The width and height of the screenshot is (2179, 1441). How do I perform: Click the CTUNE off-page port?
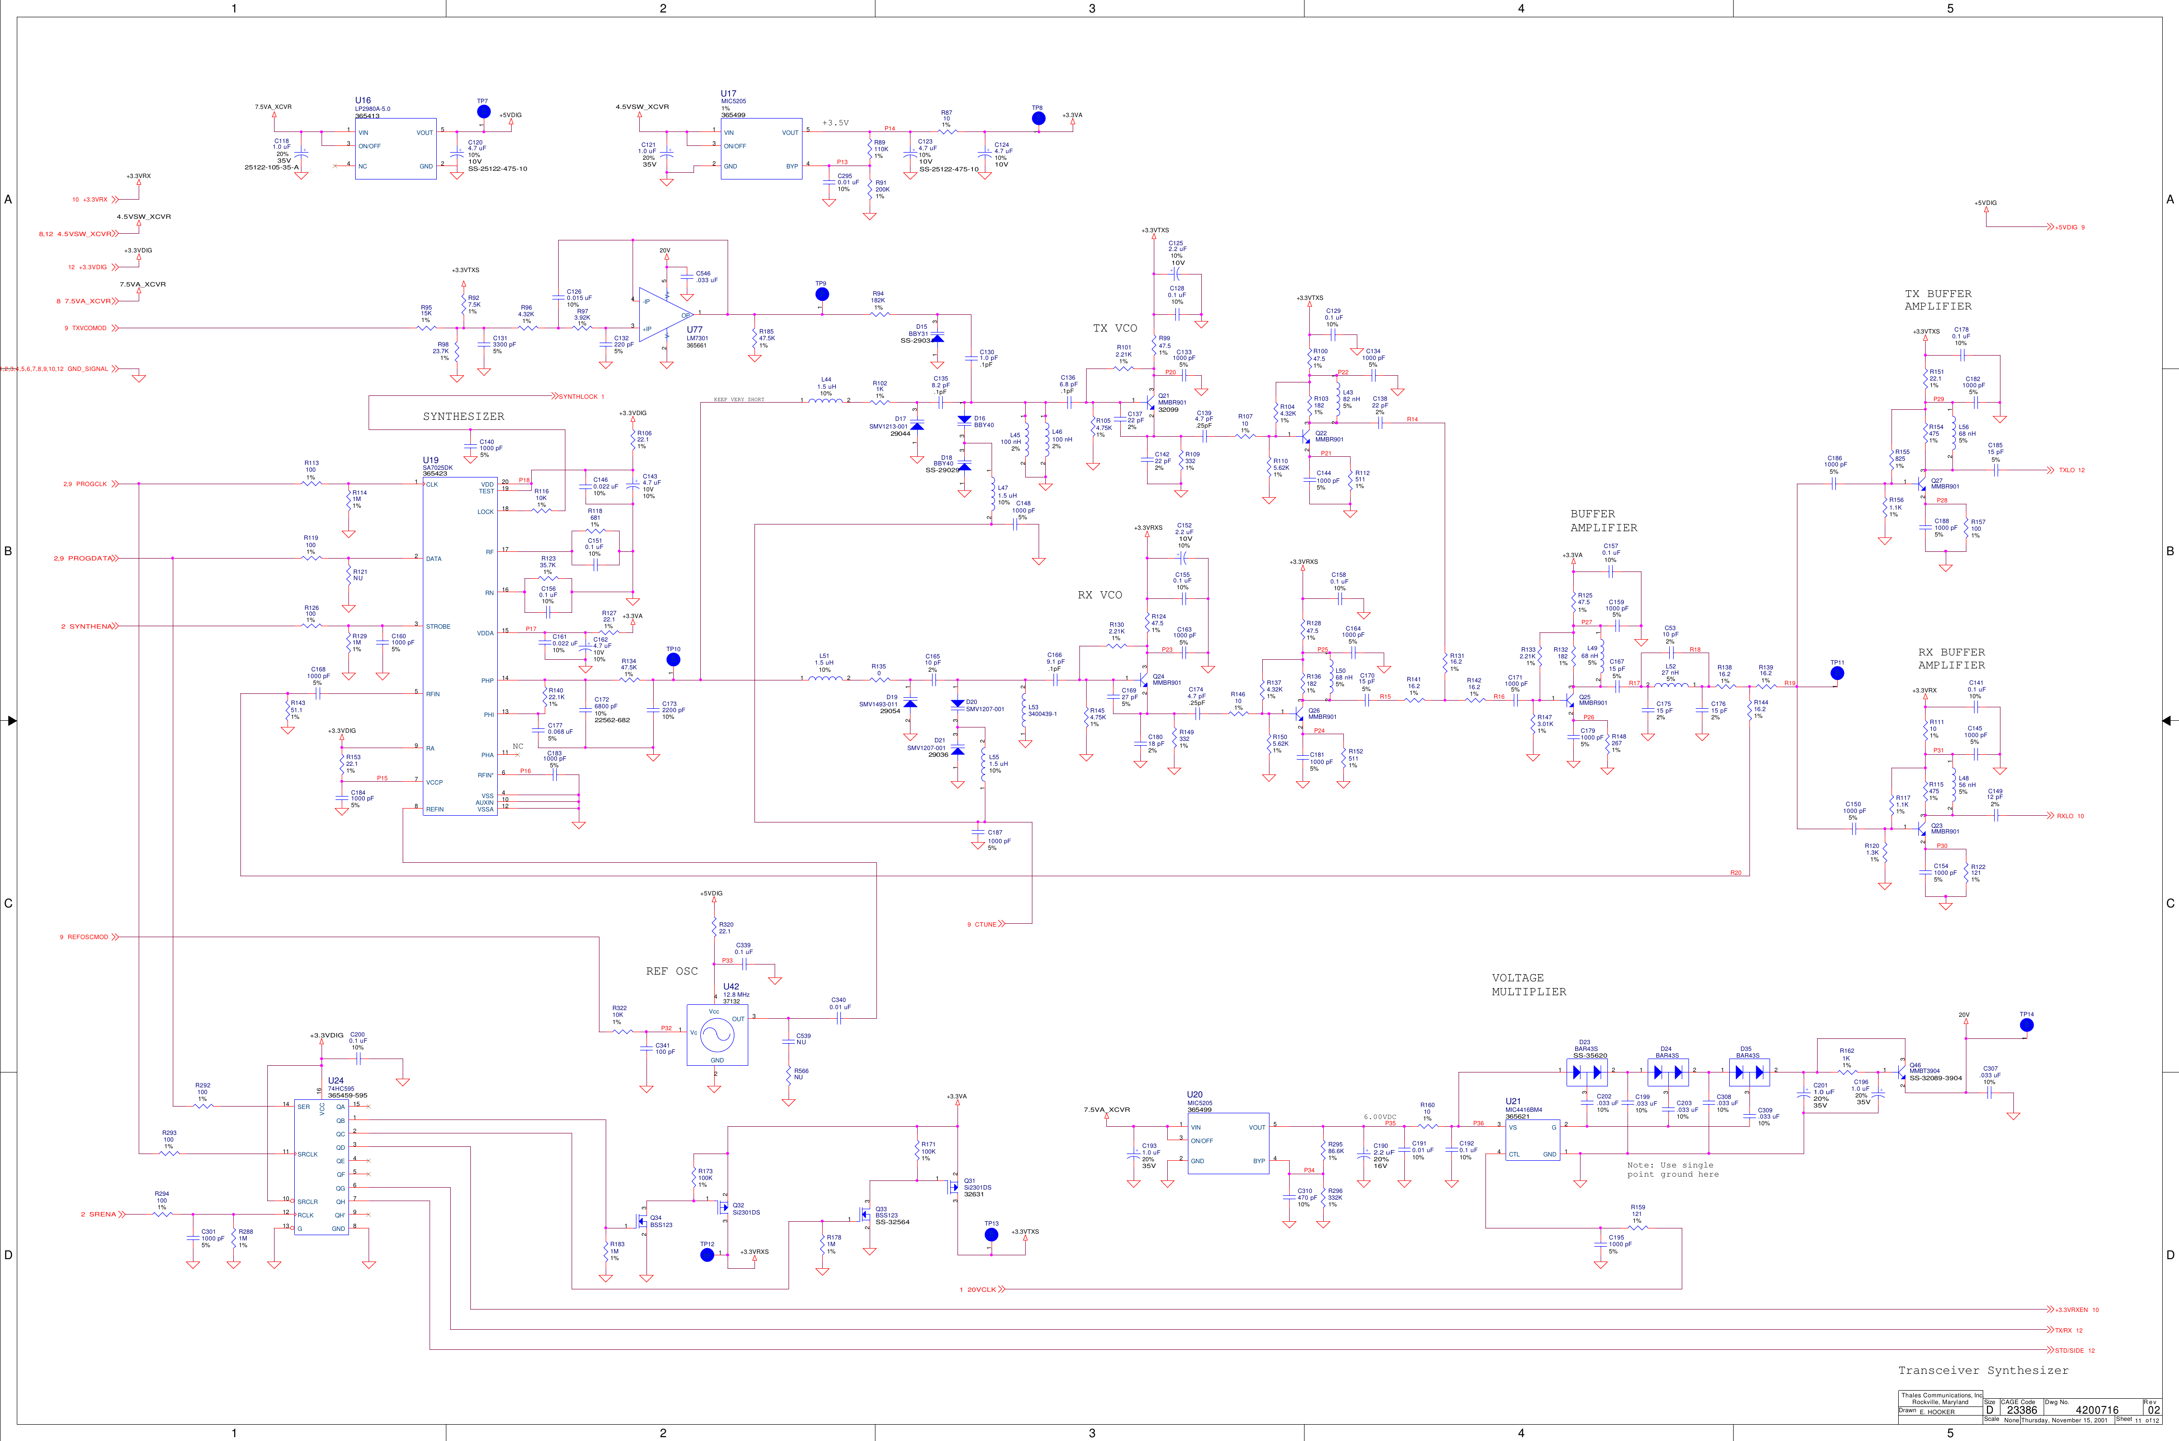click(985, 925)
